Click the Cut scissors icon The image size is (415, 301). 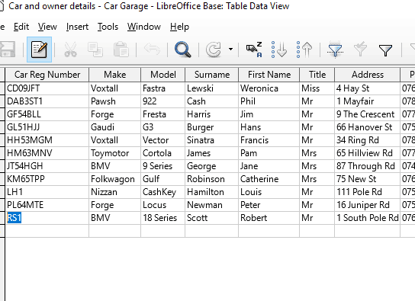pyautogui.click(x=71, y=50)
